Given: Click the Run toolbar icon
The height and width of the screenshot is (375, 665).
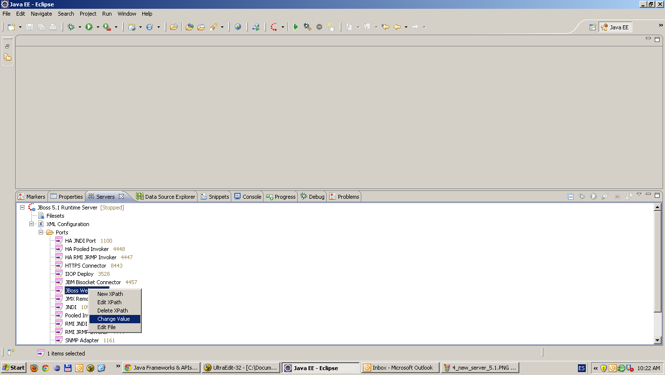Looking at the screenshot, I should pos(89,27).
